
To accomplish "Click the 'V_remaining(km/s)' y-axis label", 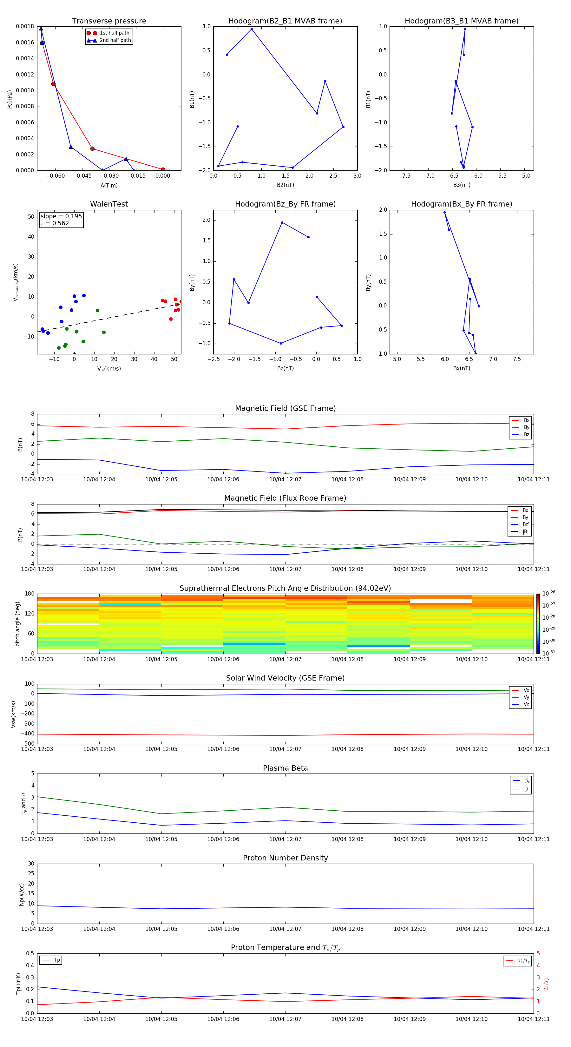I will [16, 282].
